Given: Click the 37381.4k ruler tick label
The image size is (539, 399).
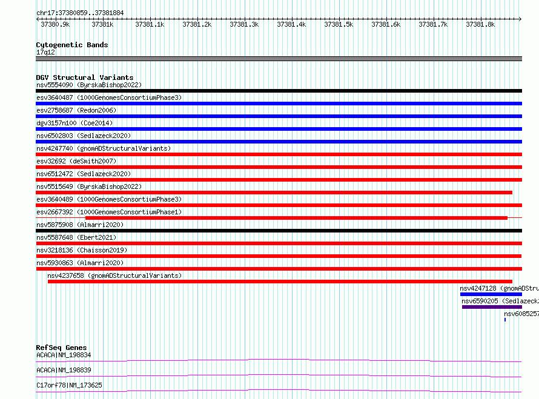Looking at the screenshot, I should (291, 25).
